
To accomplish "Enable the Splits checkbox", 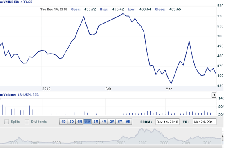I will tap(7, 122).
